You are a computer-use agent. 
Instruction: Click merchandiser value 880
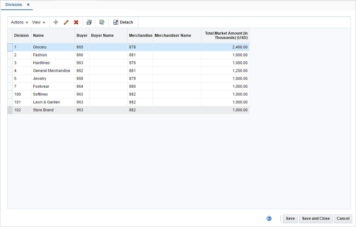(140, 86)
